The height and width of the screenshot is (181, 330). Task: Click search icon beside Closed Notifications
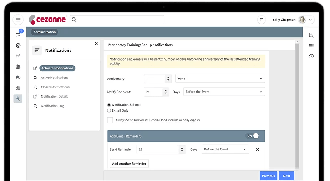pos(35,87)
